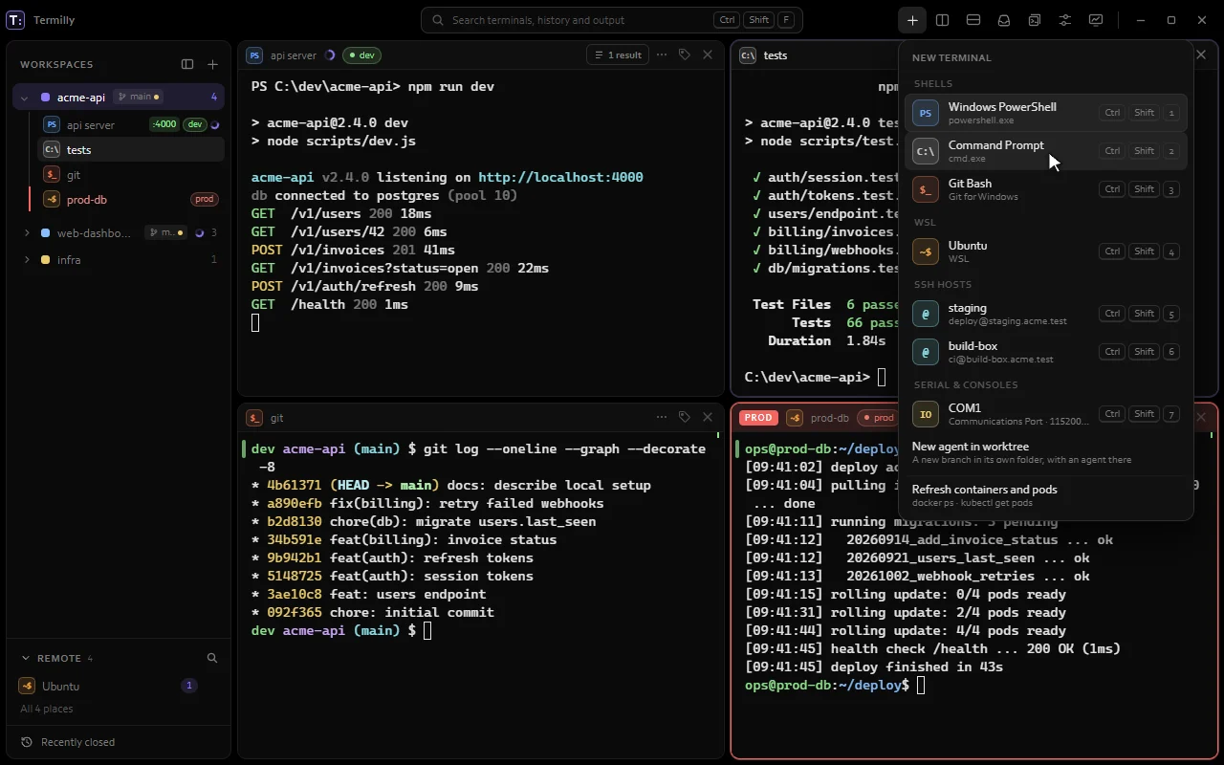Open COM1 serial console
This screenshot has height=765, width=1224.
[1046, 414]
